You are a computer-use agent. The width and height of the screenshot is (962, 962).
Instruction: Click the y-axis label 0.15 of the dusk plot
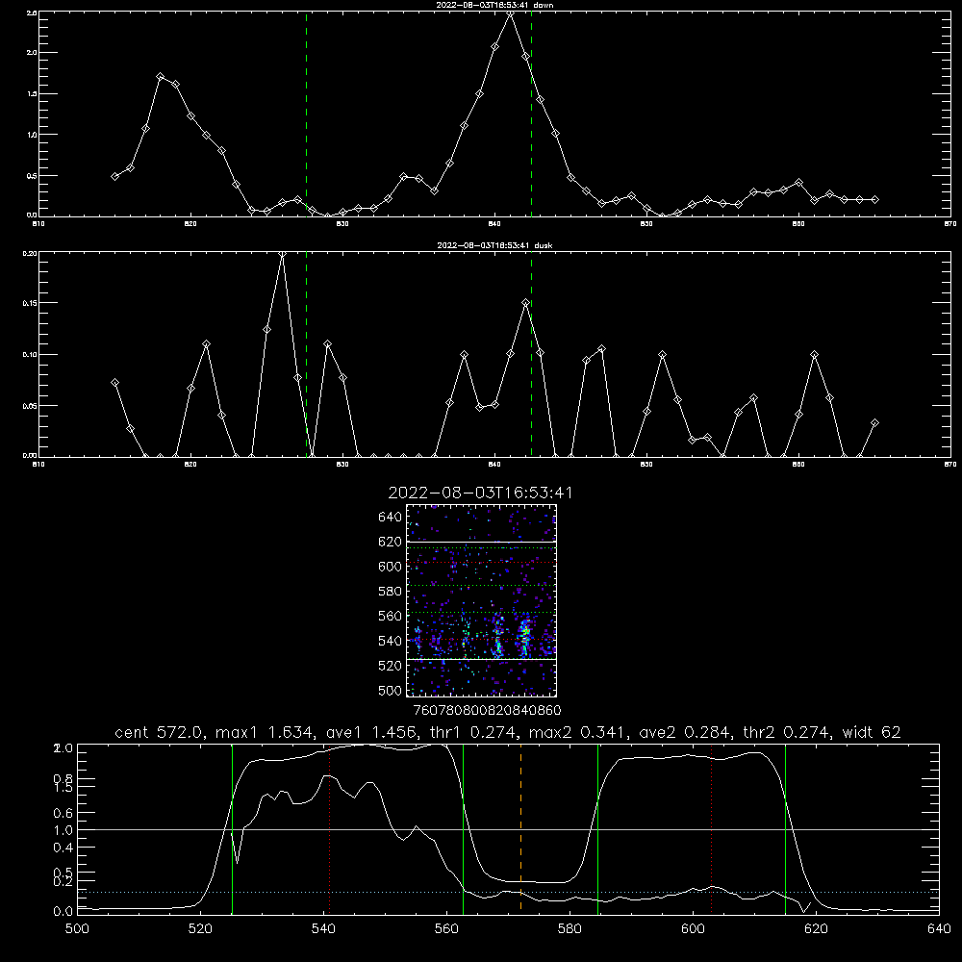coord(31,303)
